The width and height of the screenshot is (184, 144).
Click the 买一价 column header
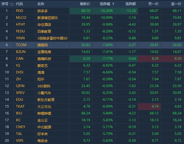153,4
